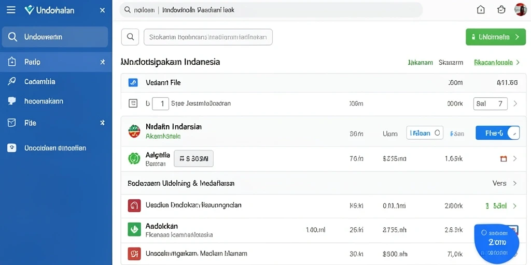
Task: Open Cademhia in the sidebar
Action: pyautogui.click(x=39, y=81)
